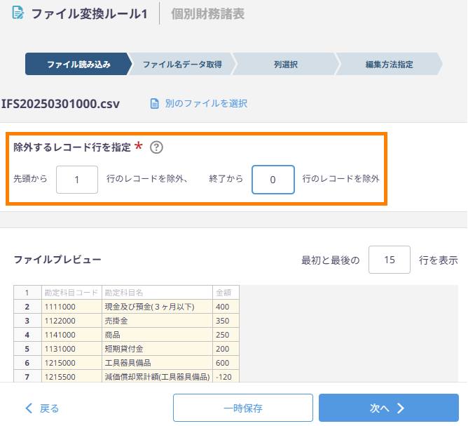Go to 列選択 step
This screenshot has width=468, height=426.
(286, 64)
